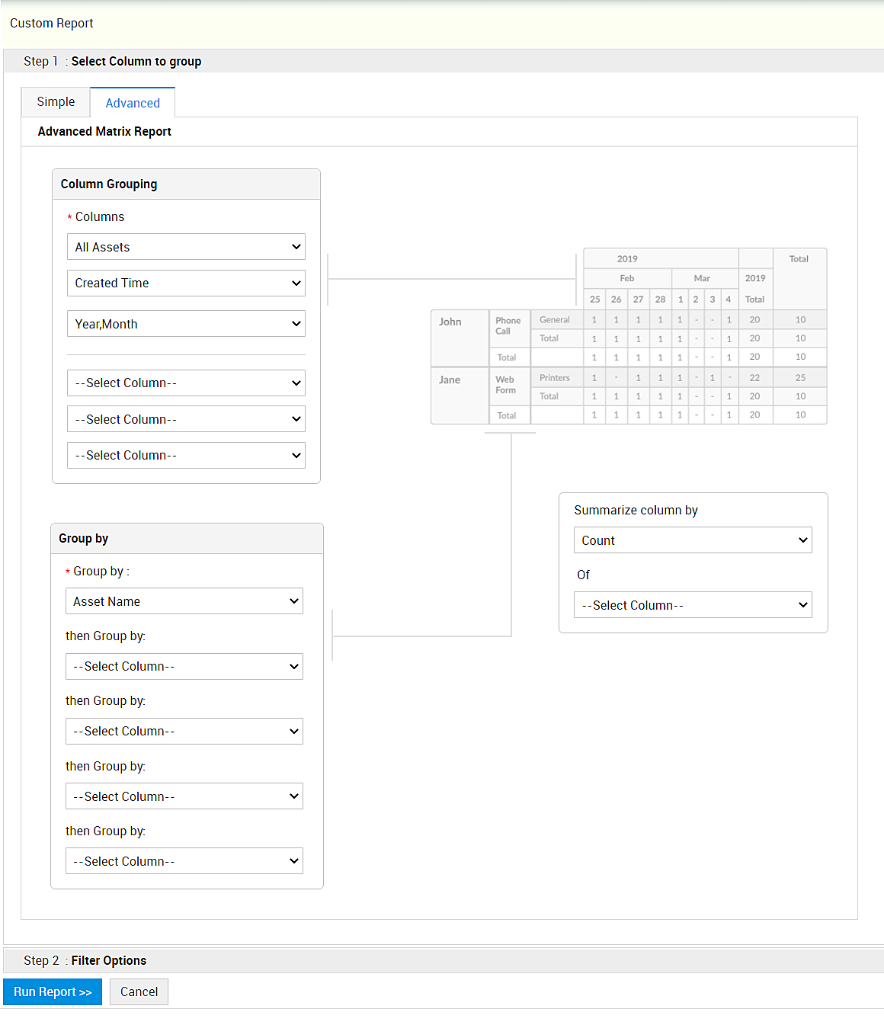Open the first 'then Group by' dropdown

[184, 667]
